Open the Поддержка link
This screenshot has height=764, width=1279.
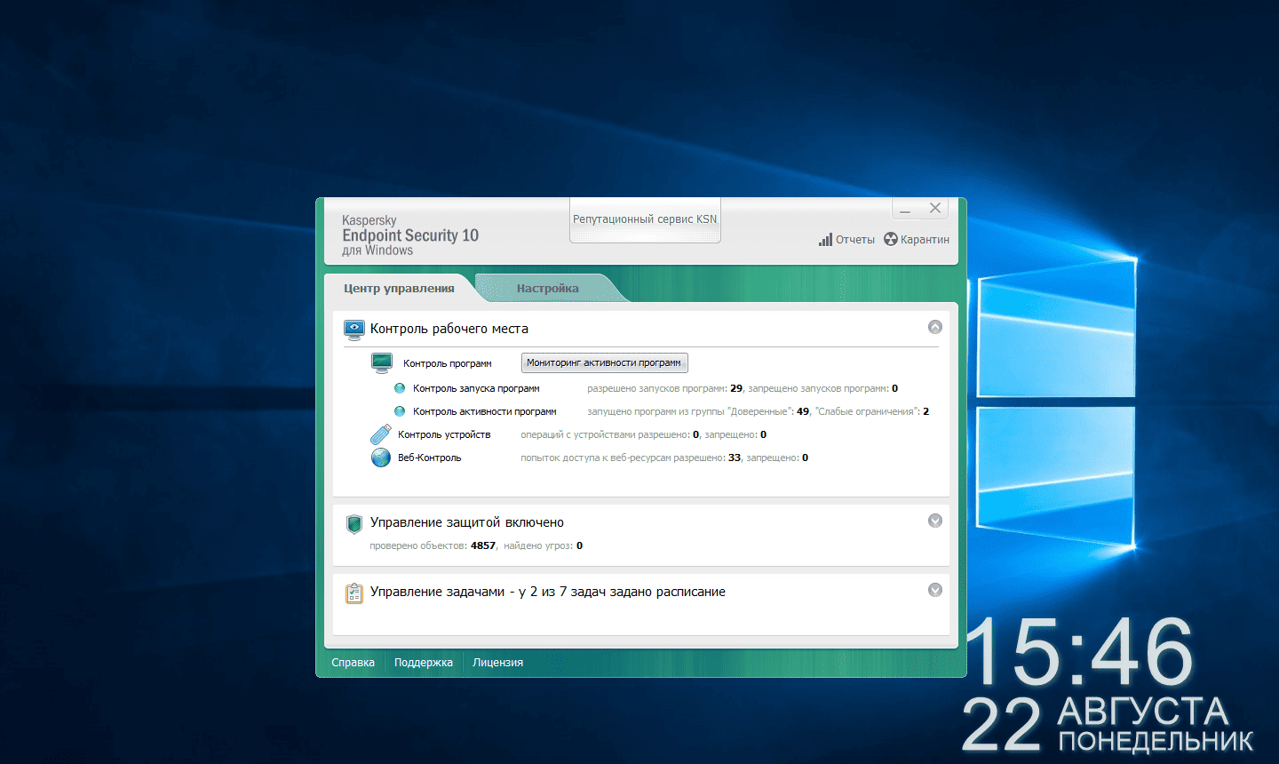point(424,663)
